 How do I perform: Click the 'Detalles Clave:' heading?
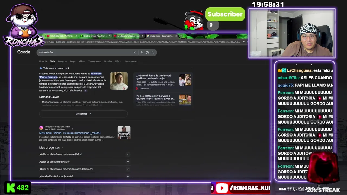49,97
